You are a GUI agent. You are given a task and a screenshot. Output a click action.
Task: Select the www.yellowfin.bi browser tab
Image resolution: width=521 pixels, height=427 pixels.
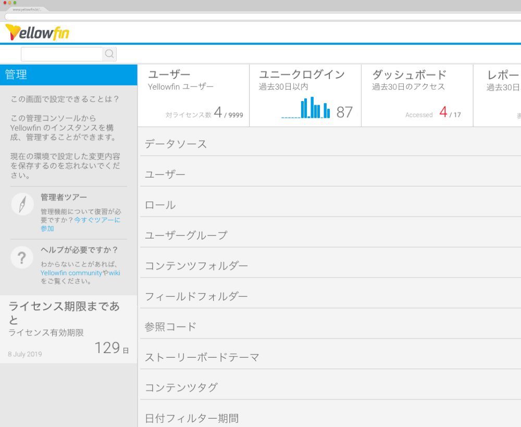coord(29,9)
